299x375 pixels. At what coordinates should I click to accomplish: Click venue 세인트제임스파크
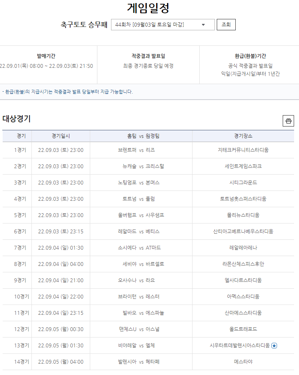point(243,166)
